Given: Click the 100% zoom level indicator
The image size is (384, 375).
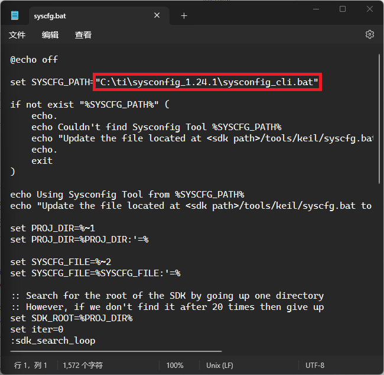Looking at the screenshot, I should coord(175,366).
